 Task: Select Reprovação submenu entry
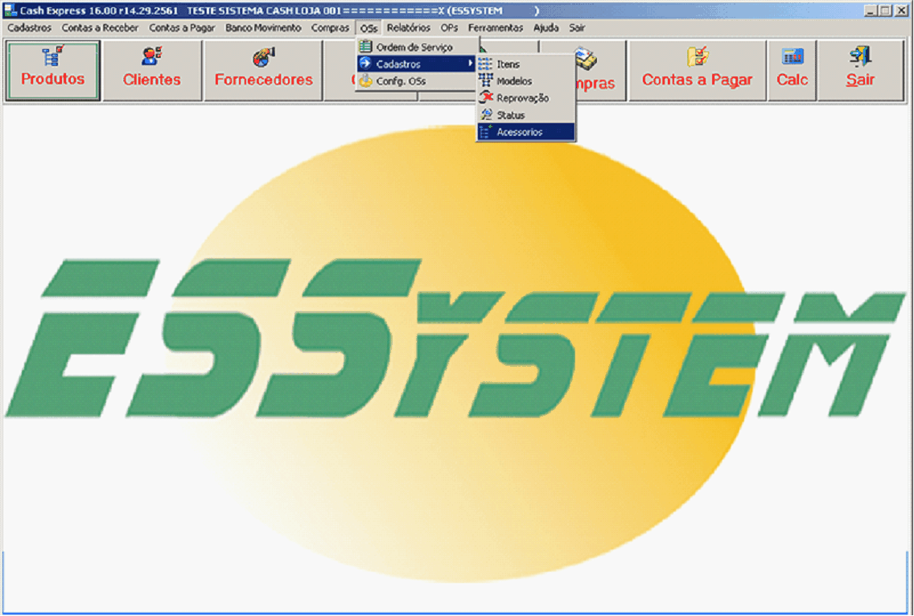click(x=522, y=98)
